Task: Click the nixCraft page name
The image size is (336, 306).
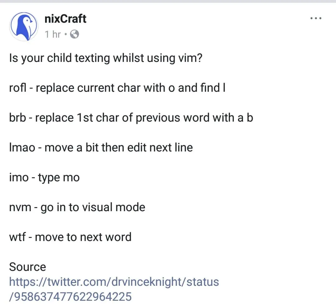Action: pos(65,19)
